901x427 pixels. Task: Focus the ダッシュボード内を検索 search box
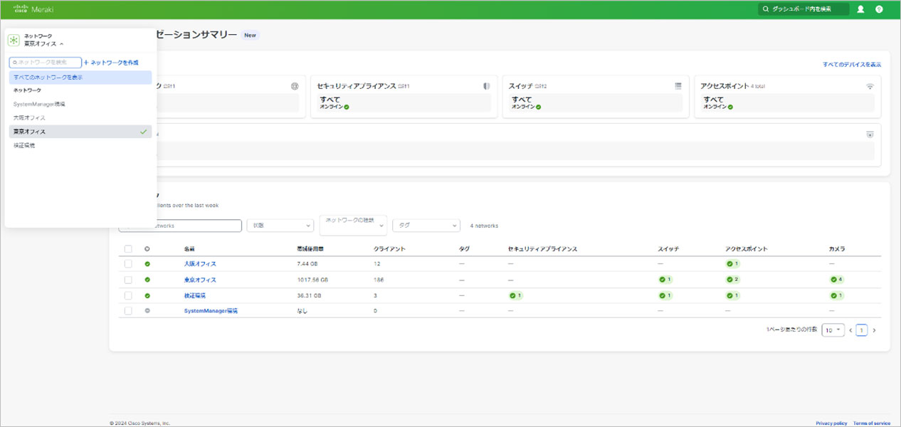803,9
